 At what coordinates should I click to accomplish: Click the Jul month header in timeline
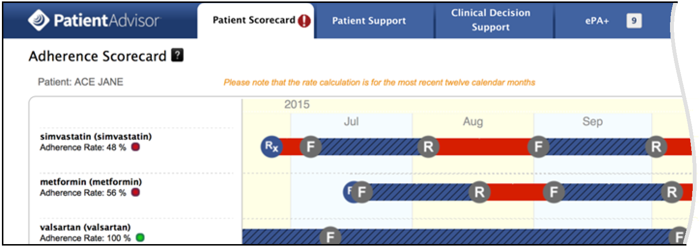pyautogui.click(x=351, y=122)
